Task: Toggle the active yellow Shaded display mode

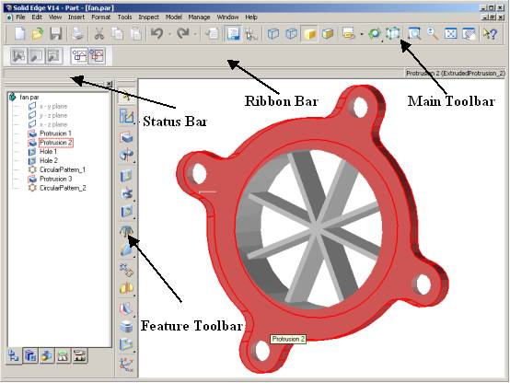Action: tap(309, 33)
